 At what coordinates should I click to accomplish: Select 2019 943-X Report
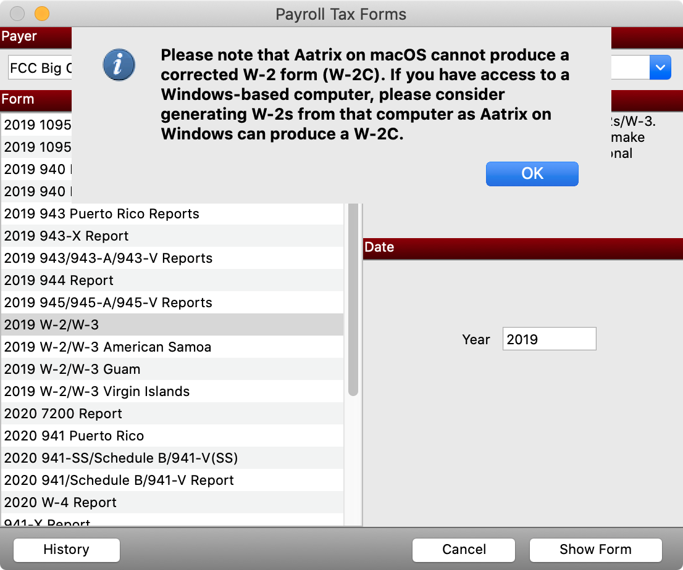67,236
